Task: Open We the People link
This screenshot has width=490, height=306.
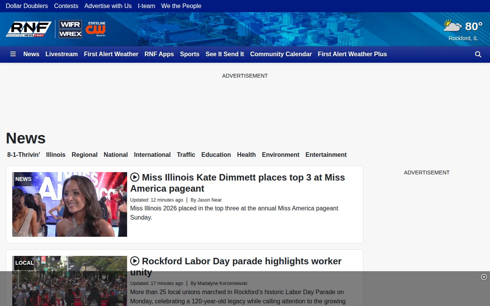Action: click(181, 6)
